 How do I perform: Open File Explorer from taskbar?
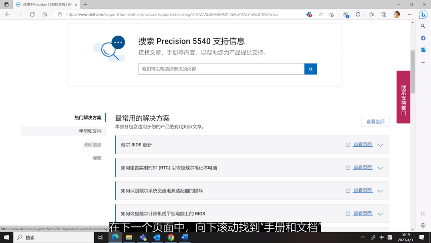[x=129, y=237]
